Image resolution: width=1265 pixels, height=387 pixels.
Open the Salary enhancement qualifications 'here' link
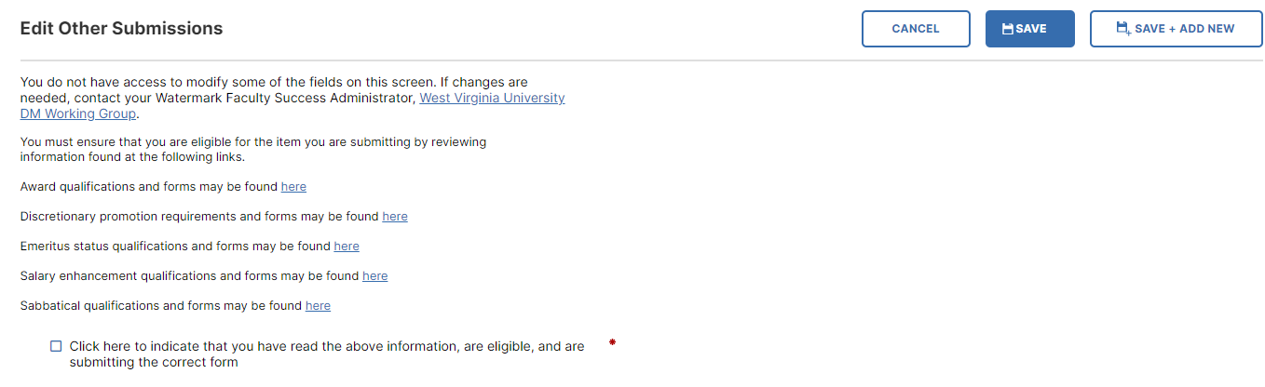click(375, 276)
